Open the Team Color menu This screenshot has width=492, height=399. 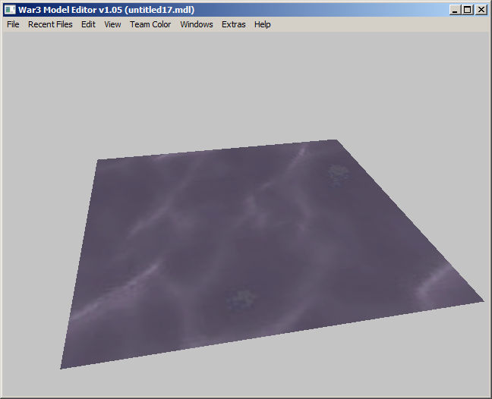[x=150, y=24]
